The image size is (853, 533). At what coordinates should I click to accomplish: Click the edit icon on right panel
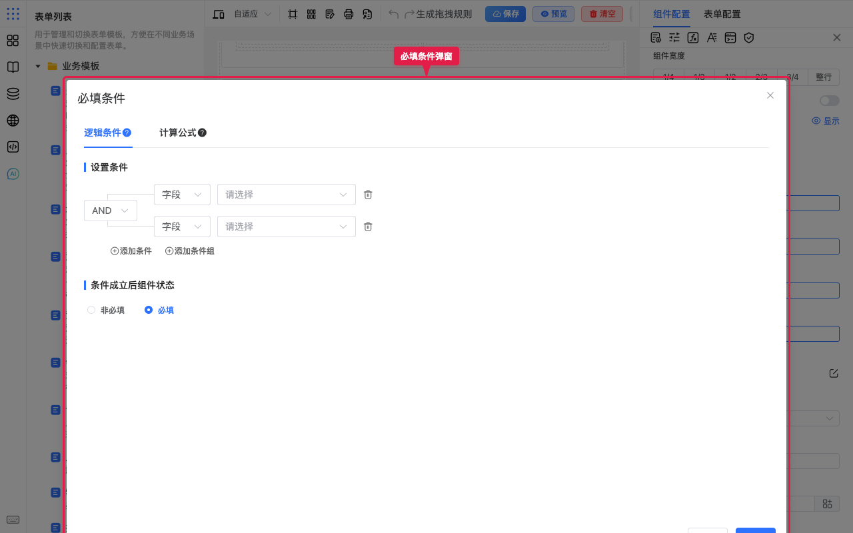(x=834, y=373)
